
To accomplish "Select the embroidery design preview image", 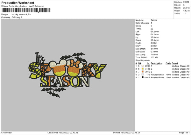I will (68, 75).
